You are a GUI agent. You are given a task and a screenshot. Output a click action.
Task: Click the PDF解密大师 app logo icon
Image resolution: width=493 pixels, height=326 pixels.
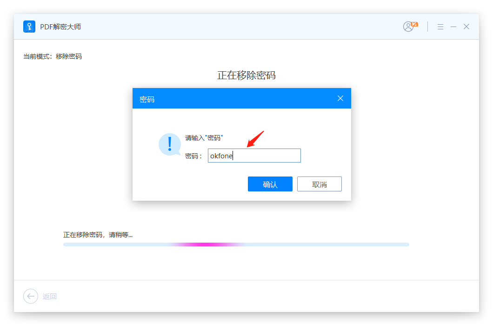[x=29, y=27]
